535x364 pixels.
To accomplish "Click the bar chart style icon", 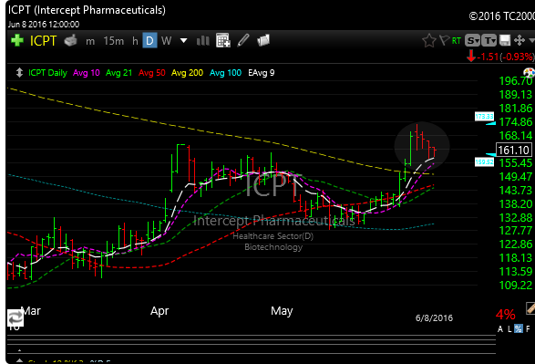I will (202, 41).
